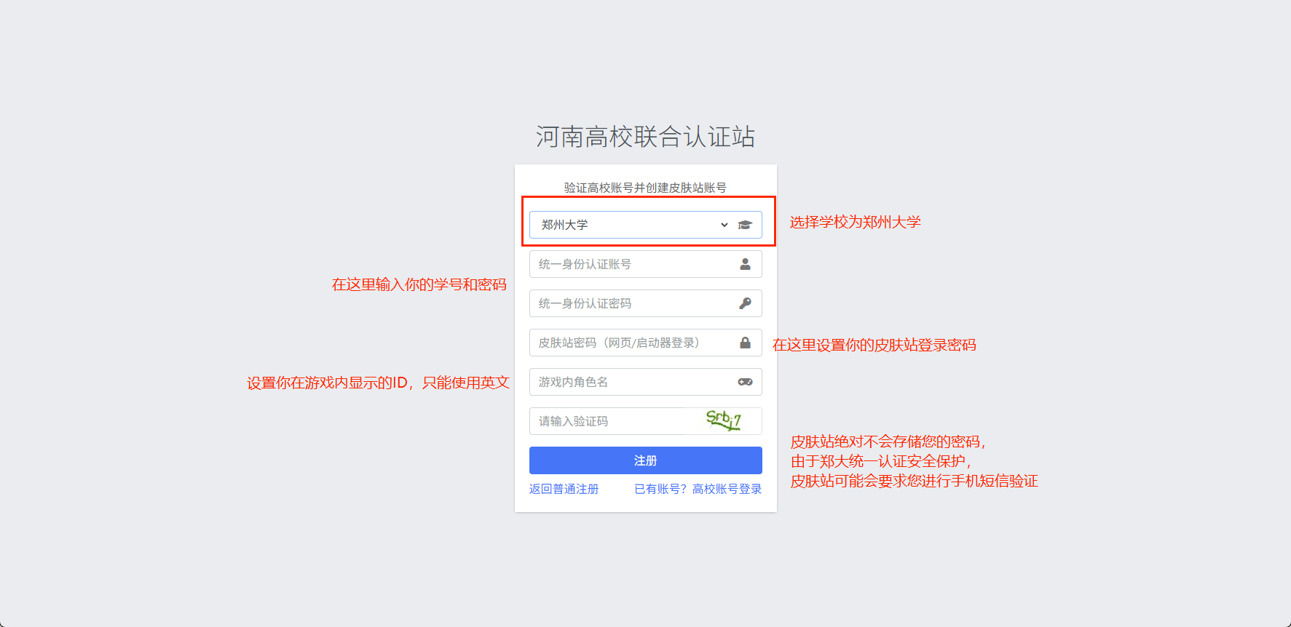Click the user icon in account field
This screenshot has width=1291, height=627.
(745, 264)
